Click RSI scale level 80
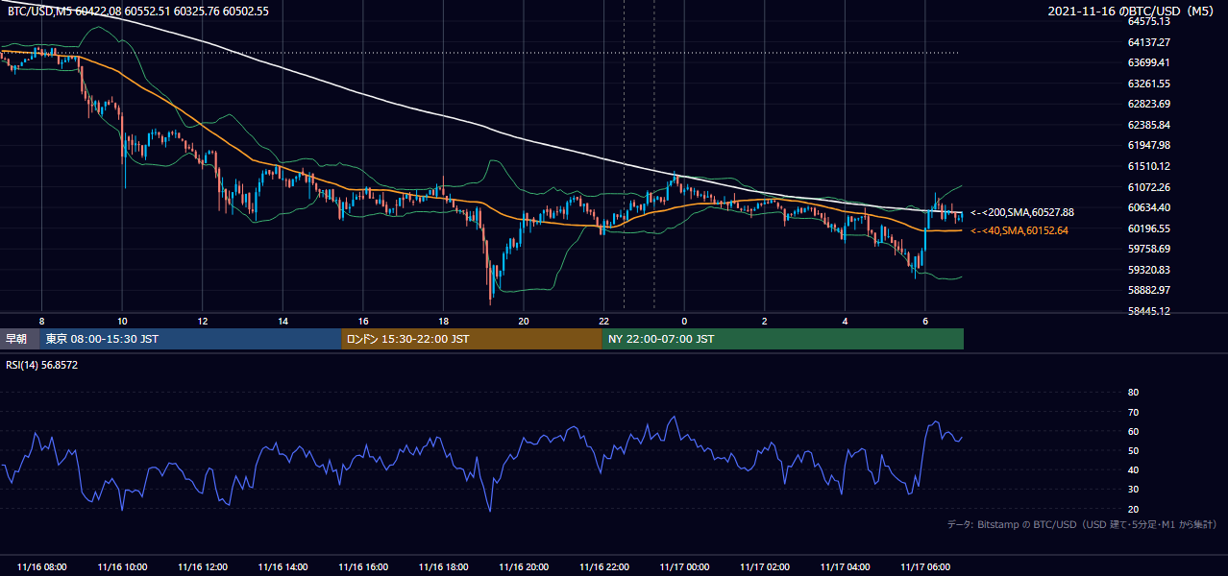The image size is (1228, 576). [x=1133, y=393]
